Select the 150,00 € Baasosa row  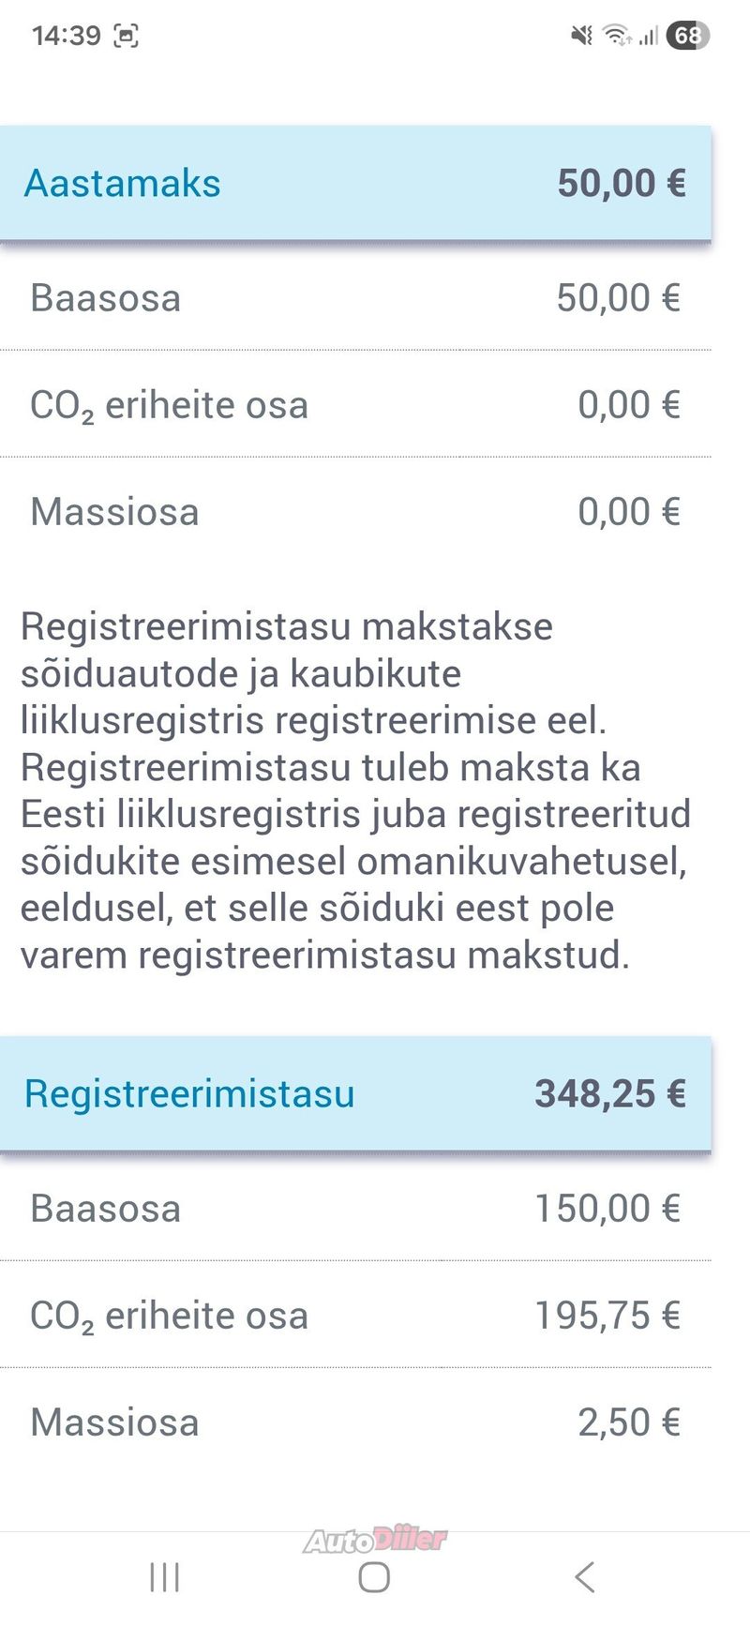coord(354,1209)
